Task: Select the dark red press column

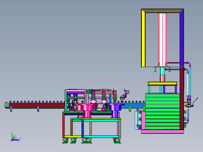Action: [x=182, y=98]
